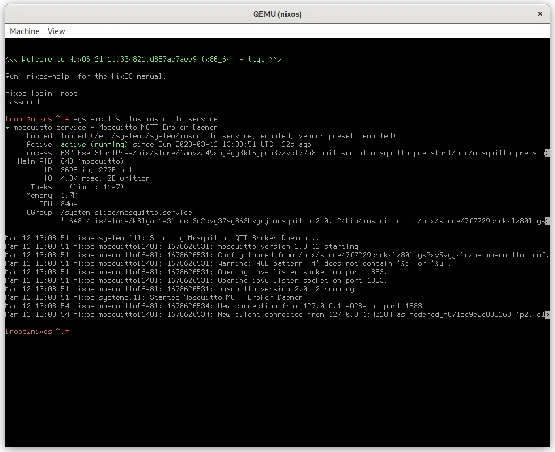
Task: Click the chevron on the nodered client log line
Action: pos(547,314)
